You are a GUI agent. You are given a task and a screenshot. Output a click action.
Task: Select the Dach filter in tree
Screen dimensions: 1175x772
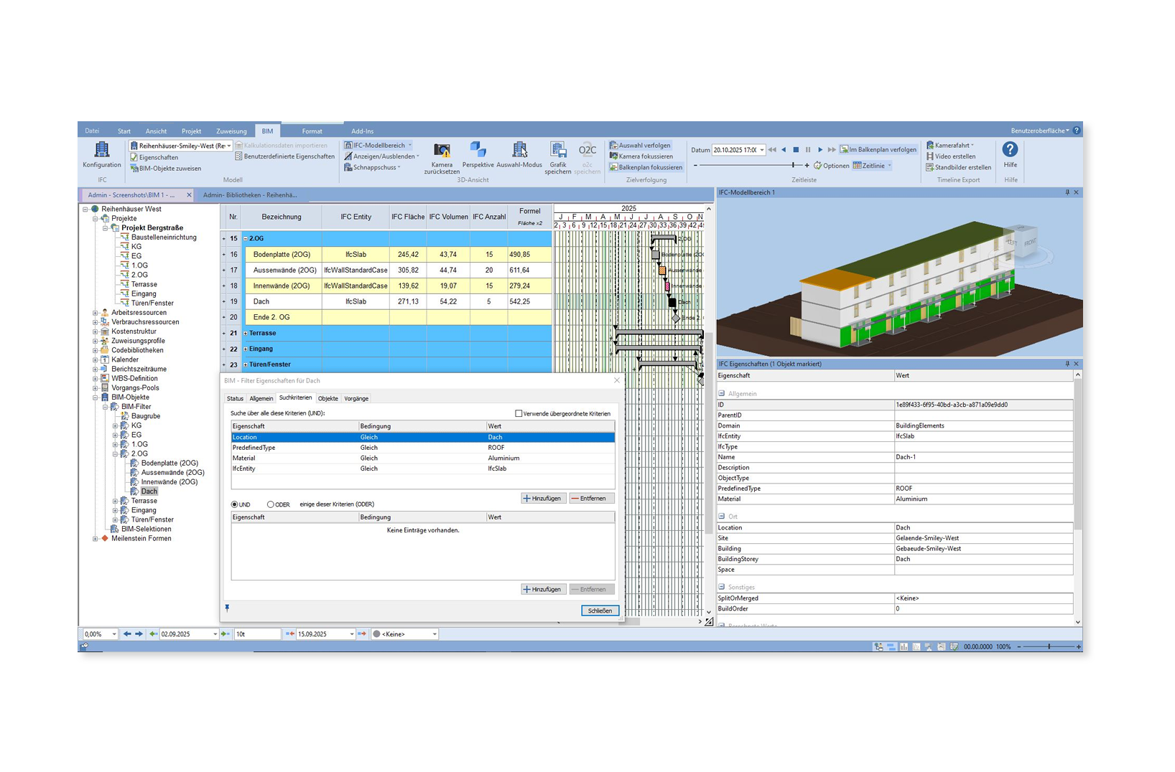(x=149, y=491)
